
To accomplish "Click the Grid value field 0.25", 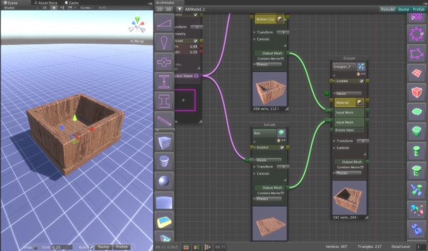I will [x=62, y=247].
